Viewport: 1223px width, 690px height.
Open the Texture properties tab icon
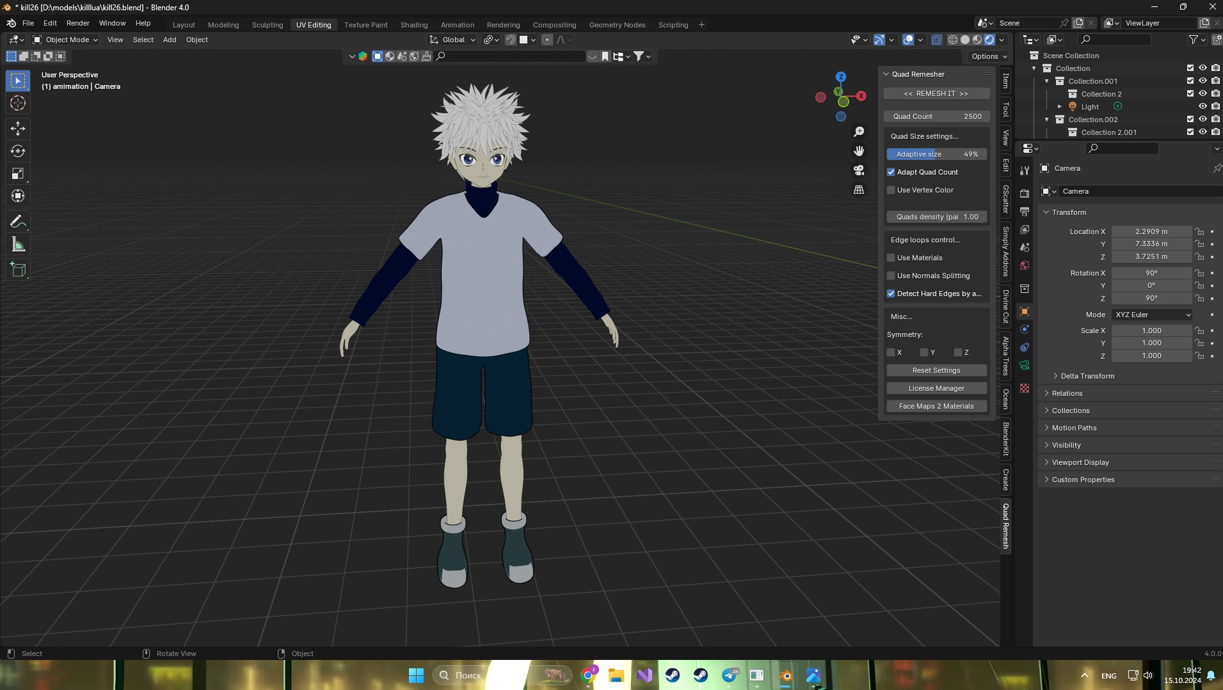[1025, 388]
